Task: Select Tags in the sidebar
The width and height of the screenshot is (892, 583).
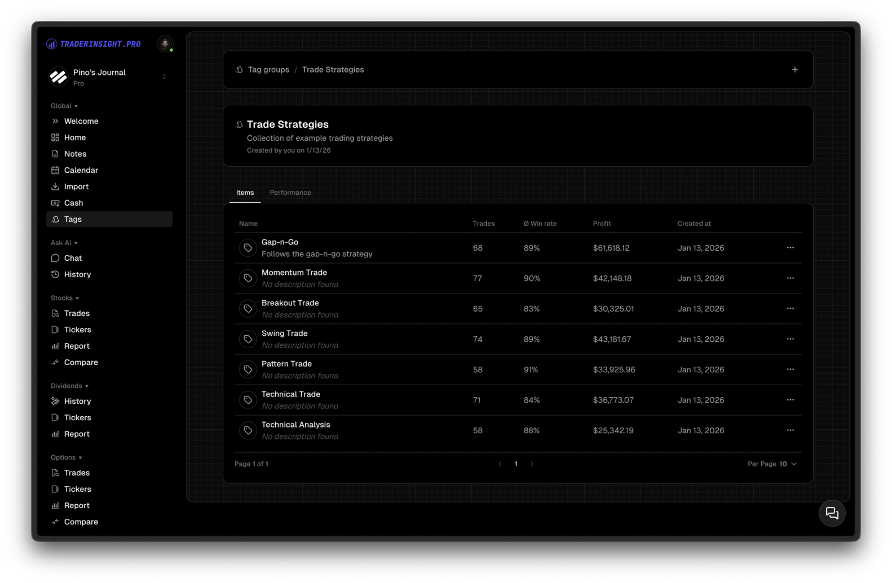Action: (109, 219)
